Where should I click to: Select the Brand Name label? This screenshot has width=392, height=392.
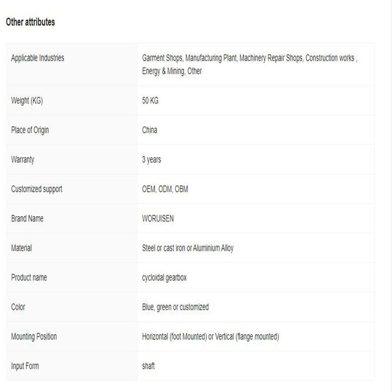click(x=27, y=219)
